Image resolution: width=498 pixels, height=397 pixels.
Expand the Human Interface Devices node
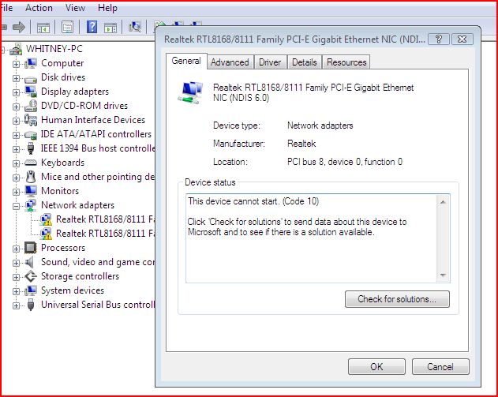click(x=16, y=121)
